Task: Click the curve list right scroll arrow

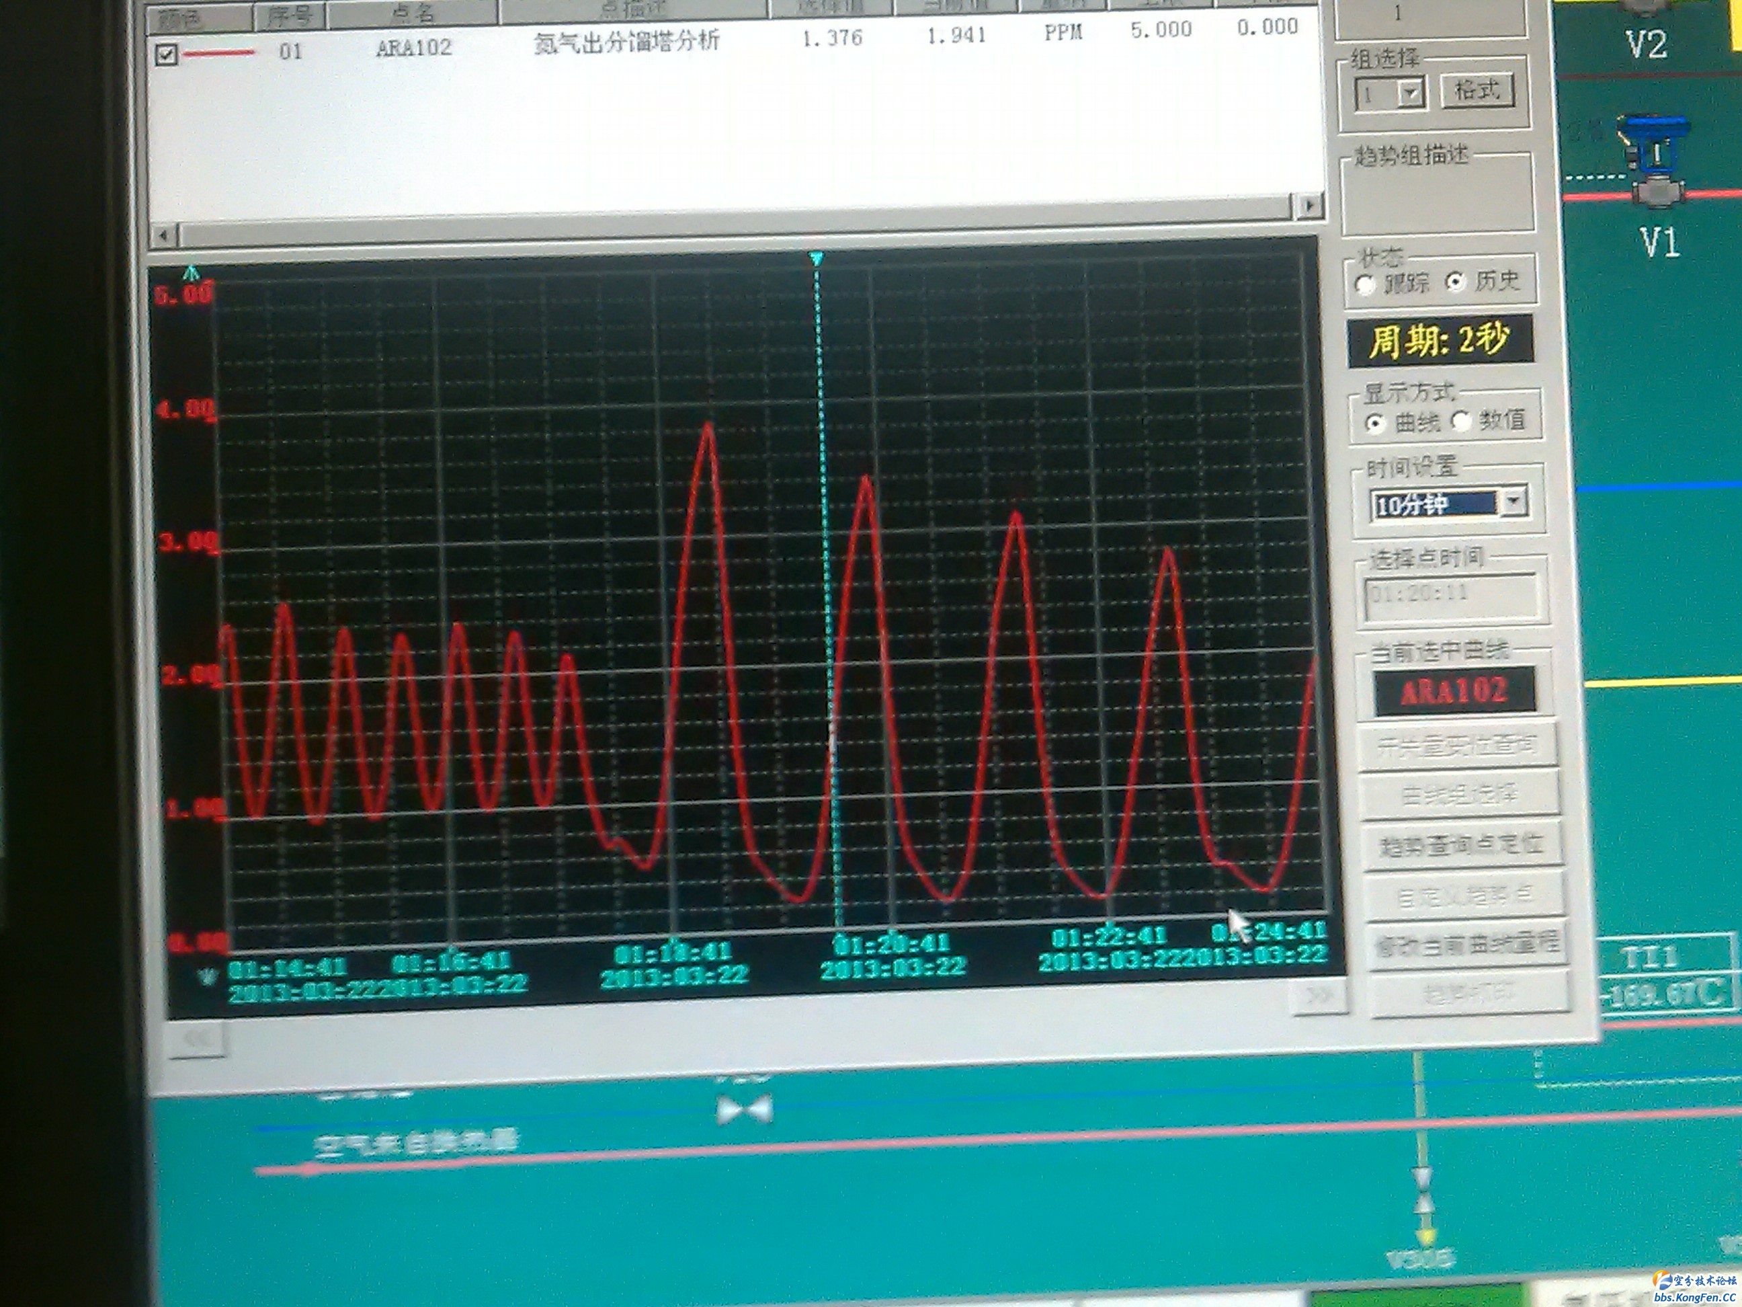Action: pos(1310,205)
